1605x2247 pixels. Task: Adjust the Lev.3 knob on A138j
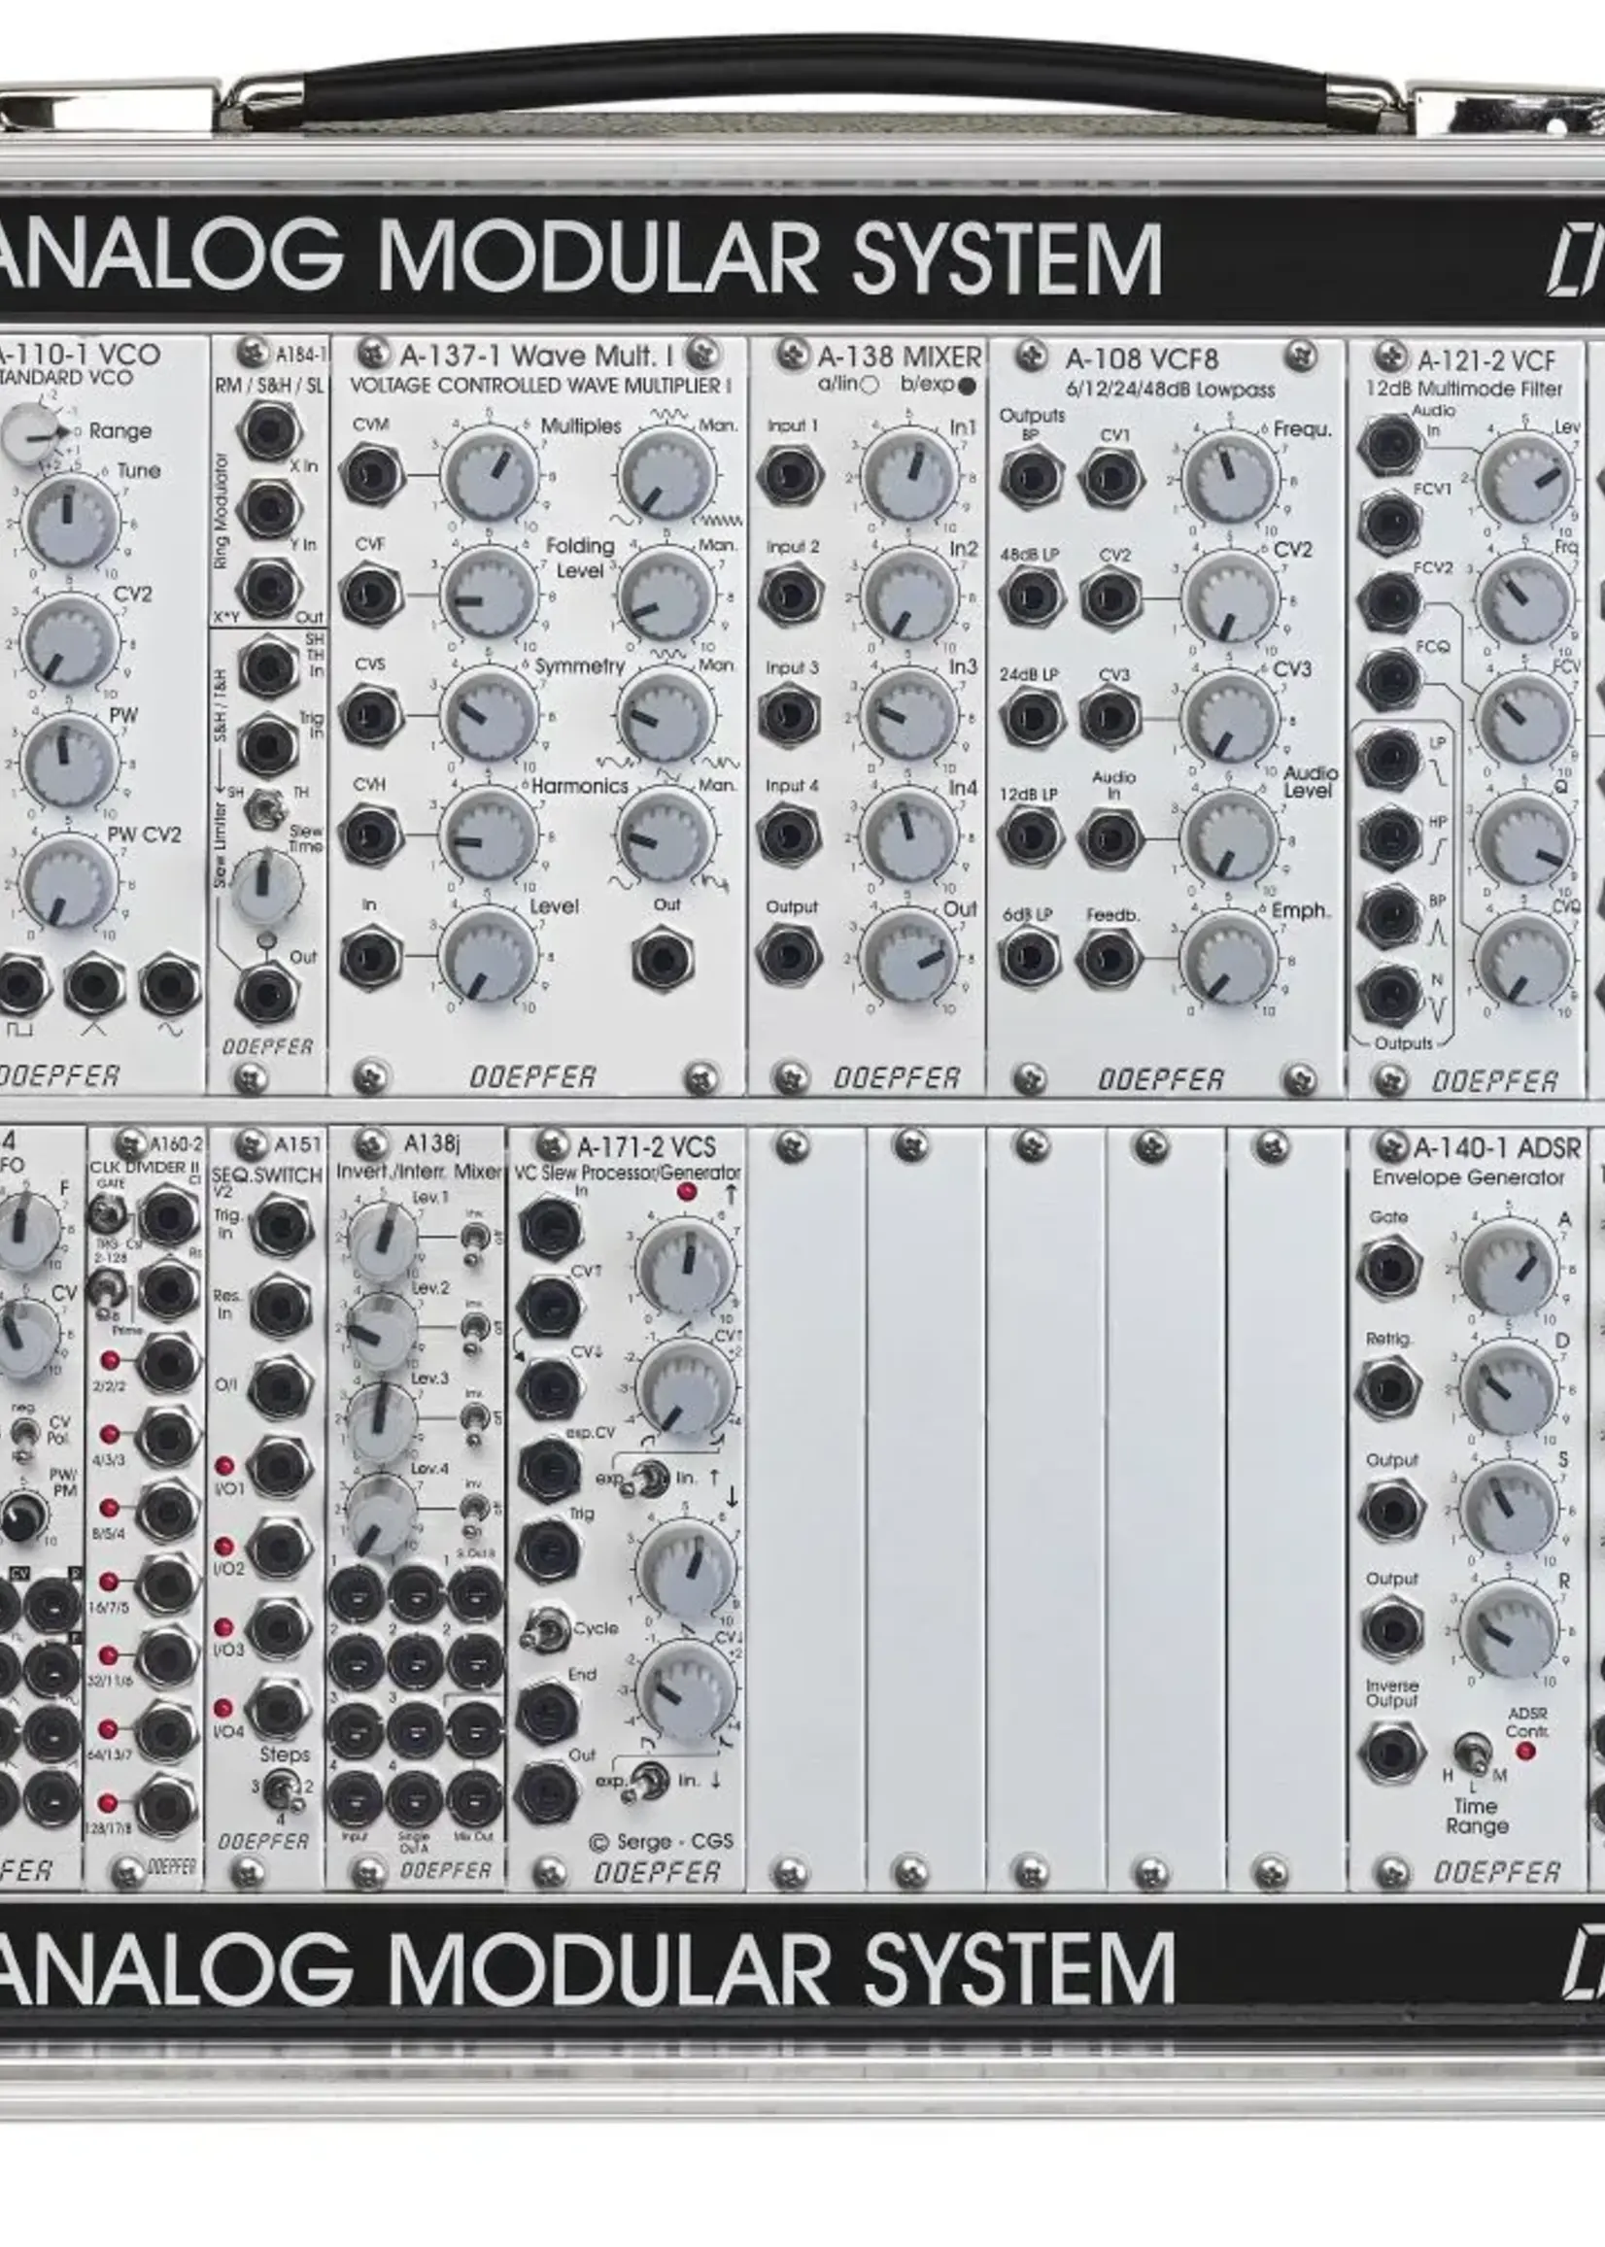coord(383,1420)
